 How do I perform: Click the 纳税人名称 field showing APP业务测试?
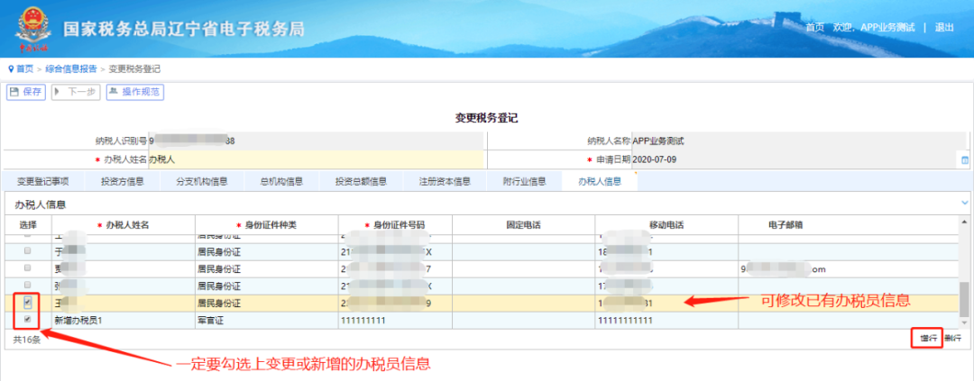(x=800, y=141)
